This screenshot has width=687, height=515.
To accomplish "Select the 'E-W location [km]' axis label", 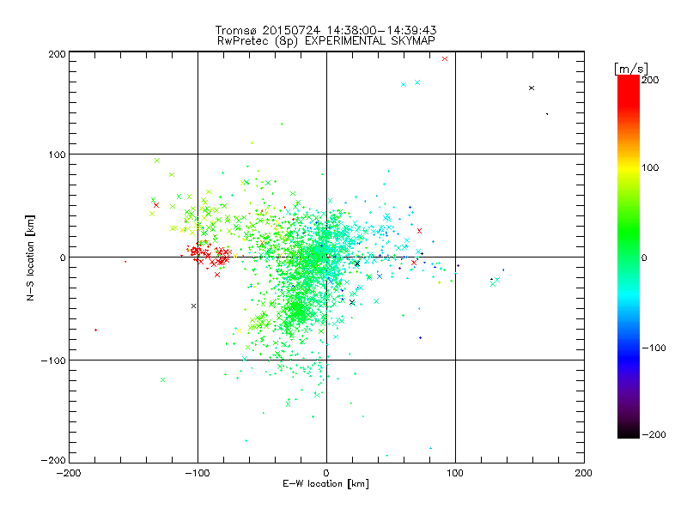I will (x=325, y=484).
